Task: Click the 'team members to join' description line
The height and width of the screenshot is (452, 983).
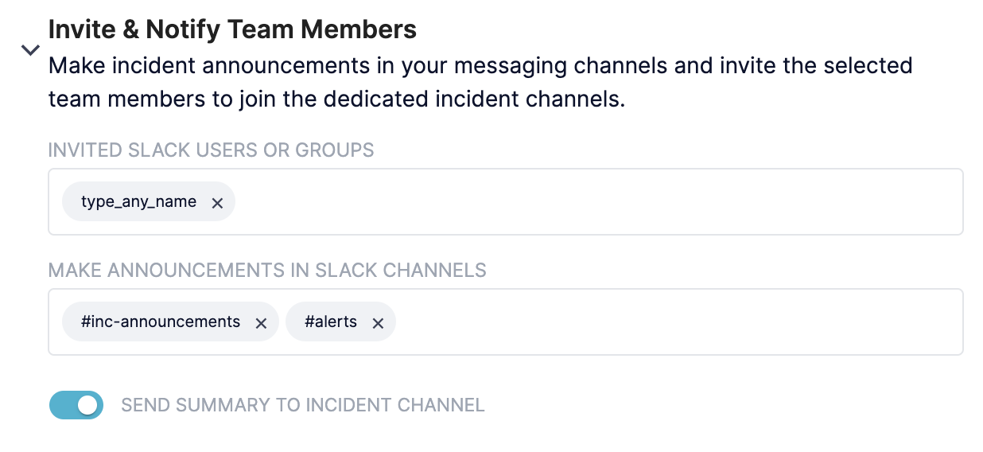Action: 336,100
